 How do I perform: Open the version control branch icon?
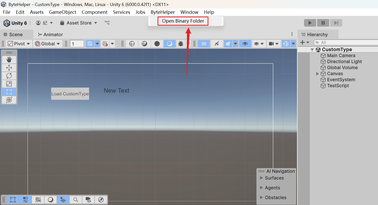click(x=107, y=23)
